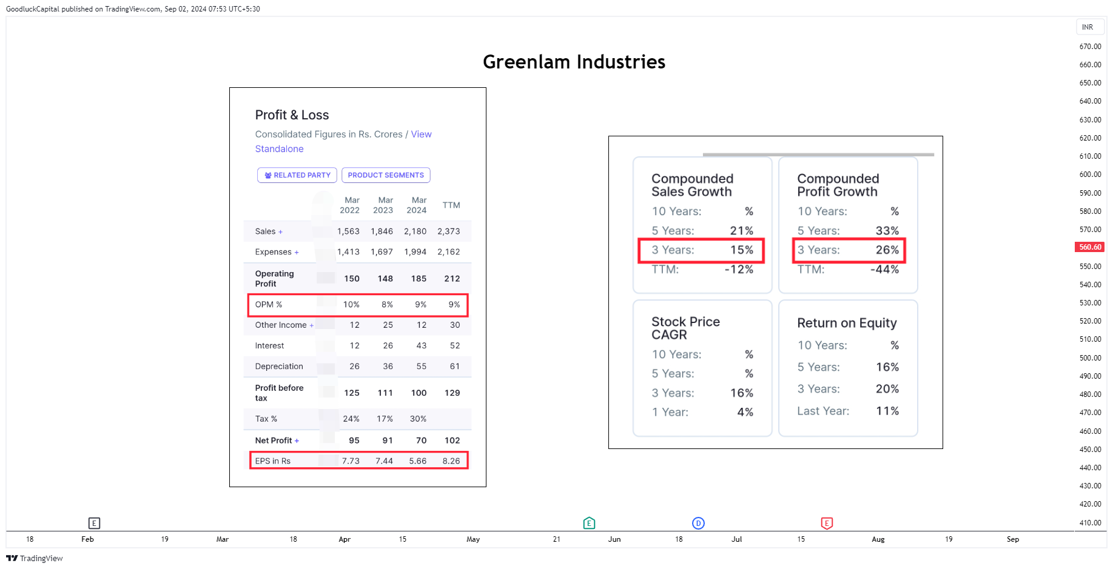Click the blue dividend marker near Jul
Viewport: 1113px width, 569px height.
[698, 523]
